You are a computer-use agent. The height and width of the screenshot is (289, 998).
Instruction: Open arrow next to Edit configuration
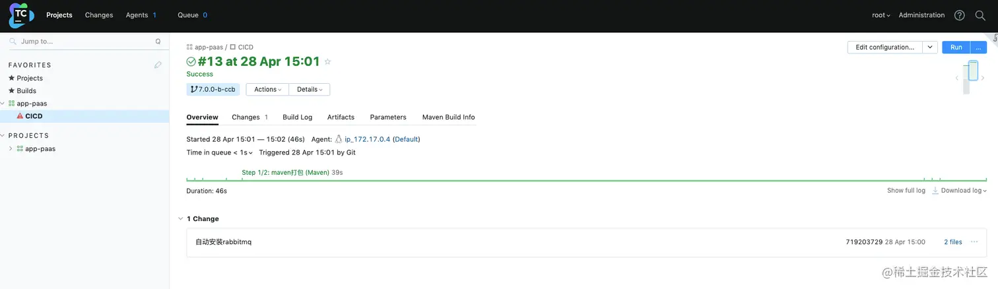click(930, 48)
